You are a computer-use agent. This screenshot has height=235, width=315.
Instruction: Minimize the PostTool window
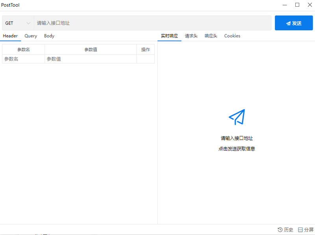tap(285, 5)
